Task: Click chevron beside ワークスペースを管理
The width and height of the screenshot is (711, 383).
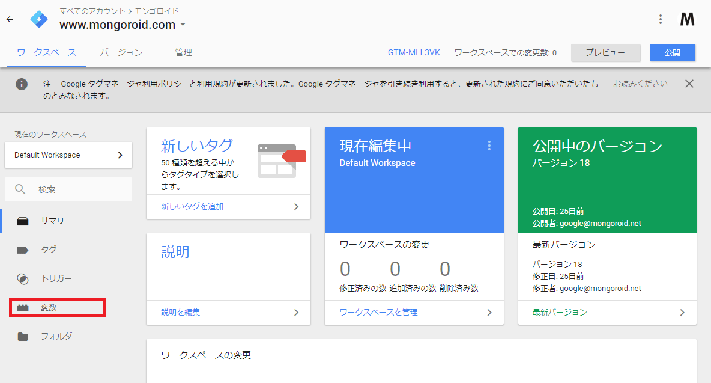Action: [489, 312]
